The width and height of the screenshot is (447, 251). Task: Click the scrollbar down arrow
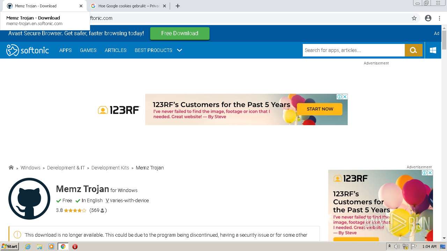[x=444, y=238]
